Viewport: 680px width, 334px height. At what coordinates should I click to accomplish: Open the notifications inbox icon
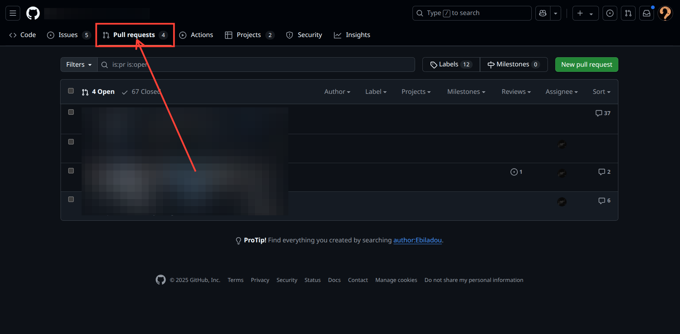coord(647,14)
